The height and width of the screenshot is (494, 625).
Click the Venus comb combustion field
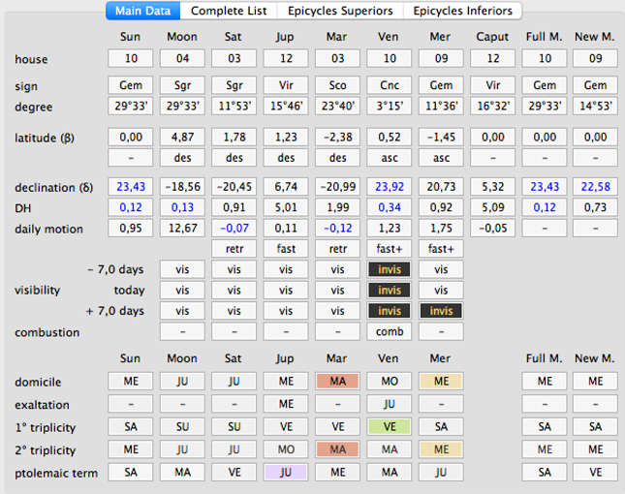tap(390, 331)
